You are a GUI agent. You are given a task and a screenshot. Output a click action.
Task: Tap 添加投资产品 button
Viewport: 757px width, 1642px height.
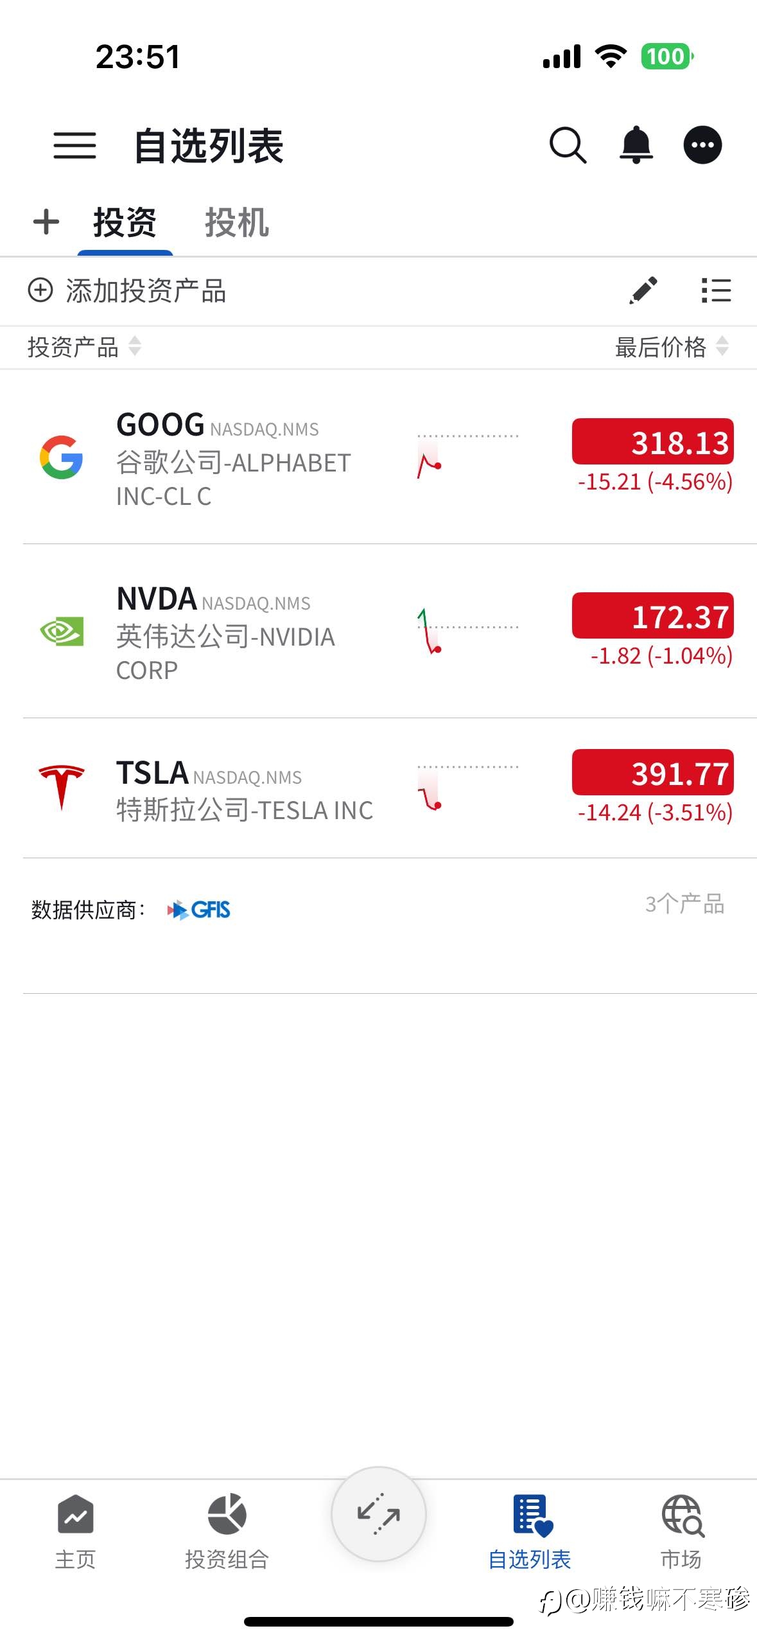click(127, 290)
